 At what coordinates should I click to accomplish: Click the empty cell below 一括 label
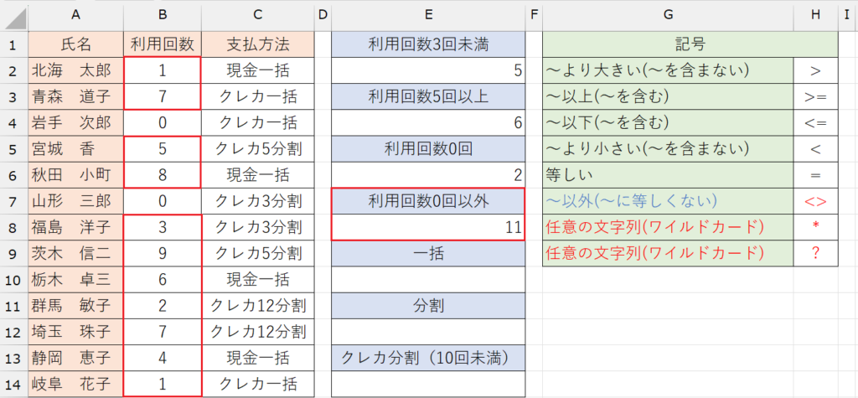[x=428, y=280]
